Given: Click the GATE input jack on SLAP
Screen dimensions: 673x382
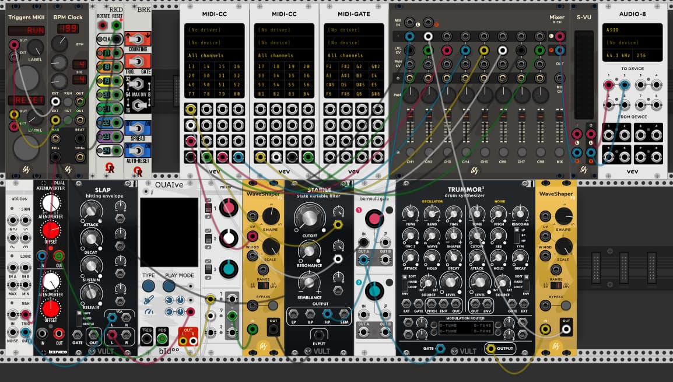Looking at the screenshot, I should coord(78,334).
